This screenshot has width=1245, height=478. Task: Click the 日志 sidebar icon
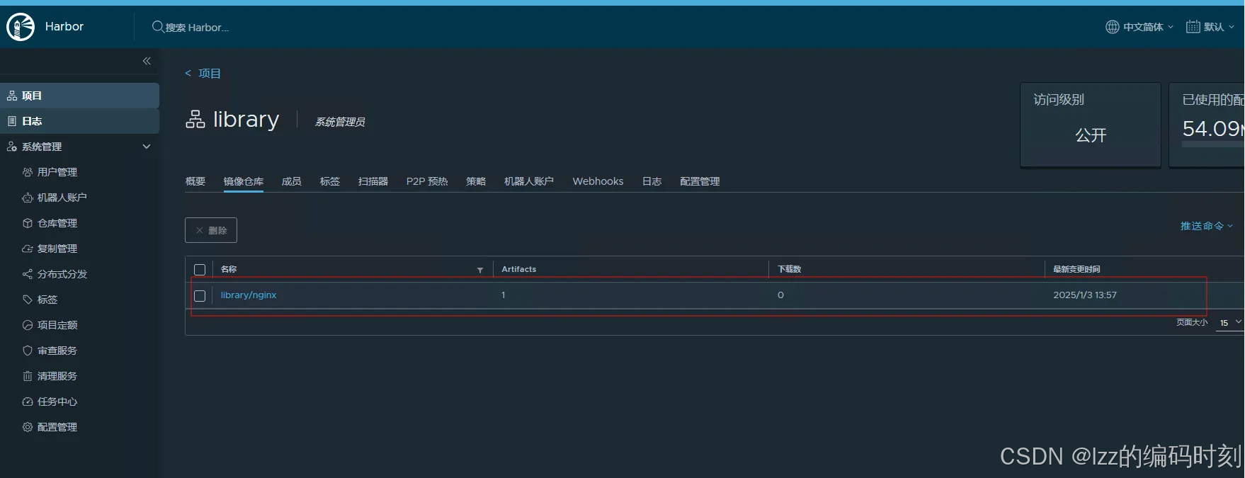[x=12, y=121]
